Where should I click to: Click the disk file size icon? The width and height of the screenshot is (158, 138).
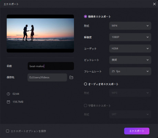[x=8, y=102]
